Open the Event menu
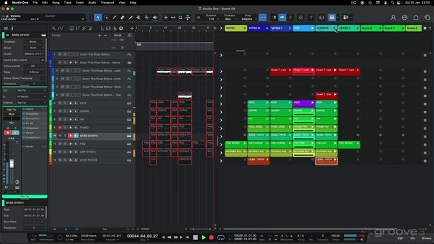434x244 pixels. click(80, 3)
